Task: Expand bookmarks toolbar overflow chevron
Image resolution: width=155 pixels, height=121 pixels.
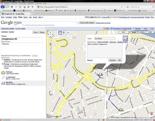Action: point(154,11)
